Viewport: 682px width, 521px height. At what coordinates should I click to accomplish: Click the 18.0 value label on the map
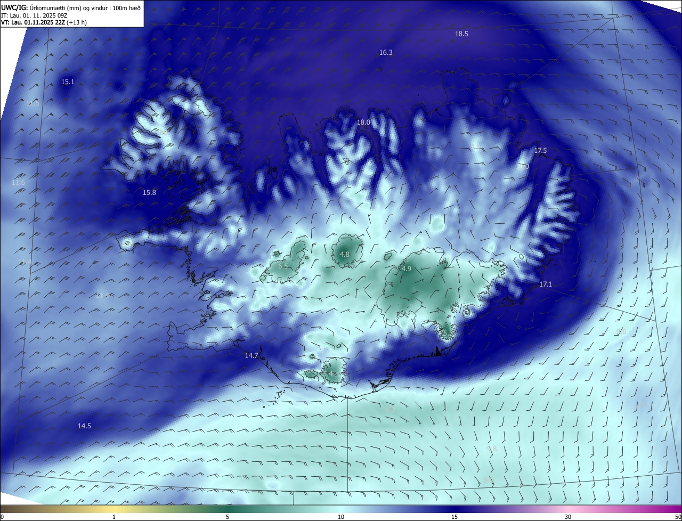(363, 123)
